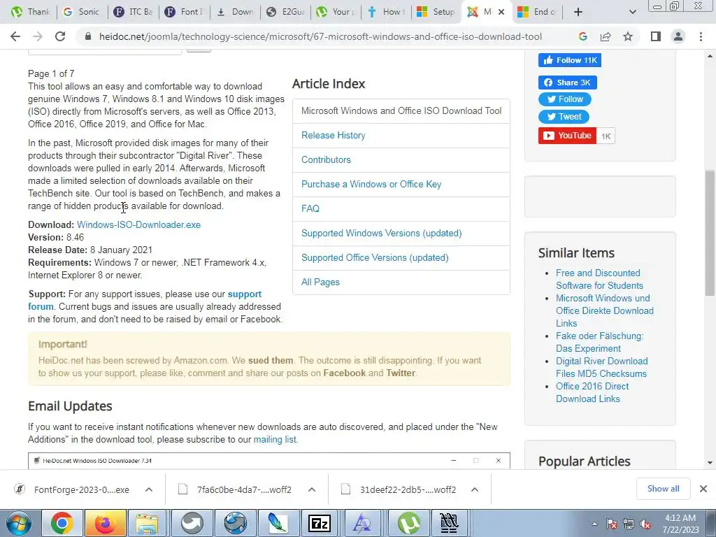Open the Chrome profile avatar

click(x=678, y=36)
